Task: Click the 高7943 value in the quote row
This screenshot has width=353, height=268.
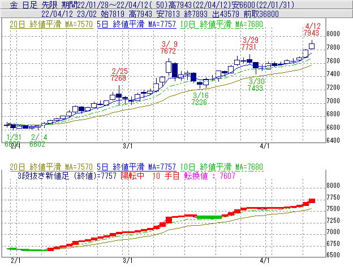Action: (x=140, y=14)
